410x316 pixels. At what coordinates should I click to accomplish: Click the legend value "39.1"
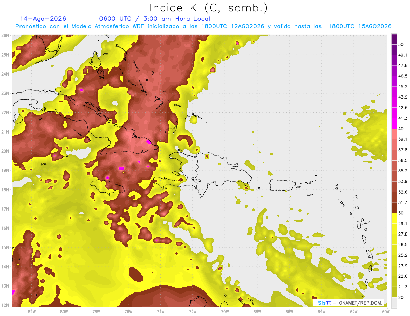click(x=403, y=139)
